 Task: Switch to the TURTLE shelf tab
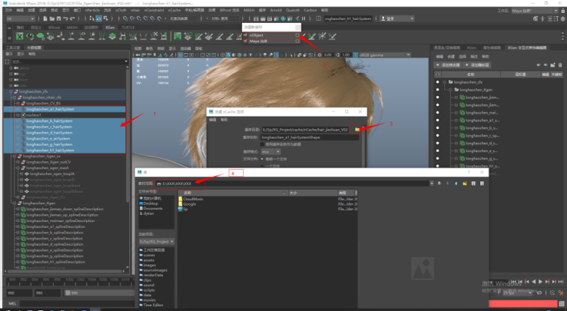pos(128,26)
